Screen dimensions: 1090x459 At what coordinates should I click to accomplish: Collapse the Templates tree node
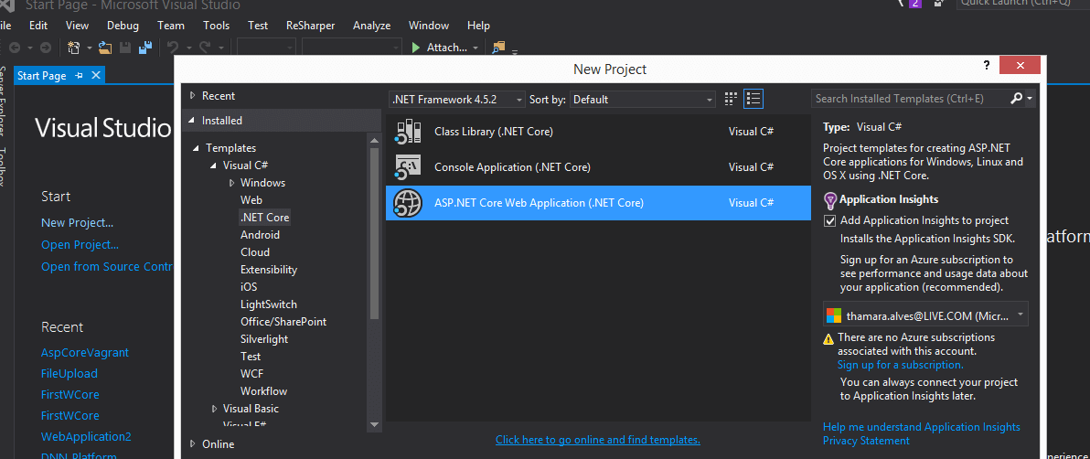click(x=197, y=148)
